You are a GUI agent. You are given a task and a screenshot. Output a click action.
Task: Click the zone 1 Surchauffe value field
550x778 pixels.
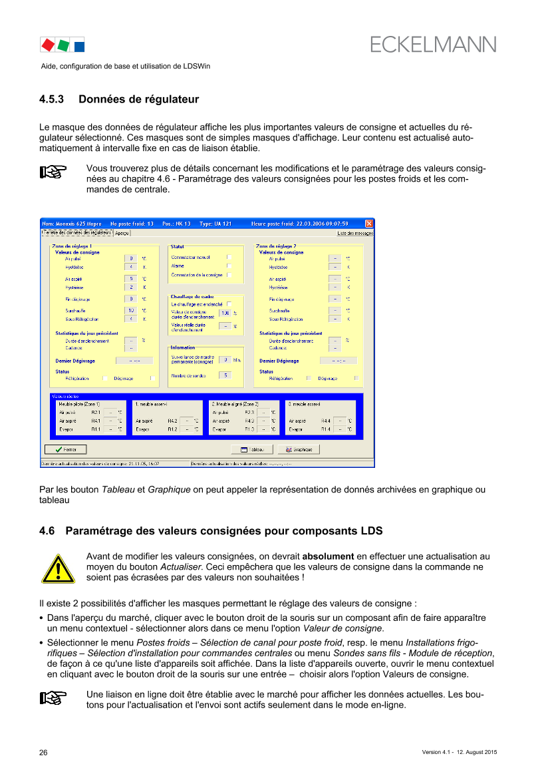(131, 310)
